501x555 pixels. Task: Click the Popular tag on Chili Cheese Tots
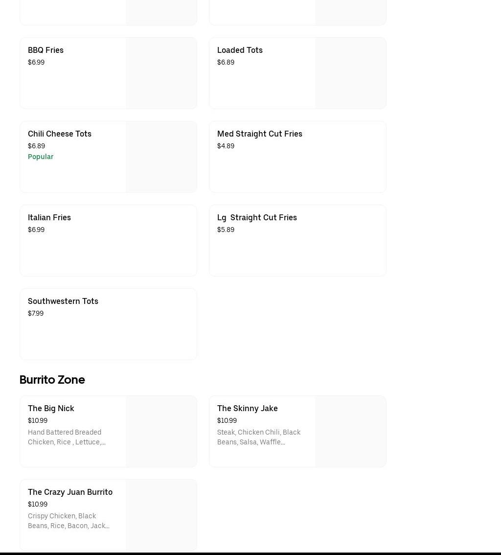[x=41, y=157]
